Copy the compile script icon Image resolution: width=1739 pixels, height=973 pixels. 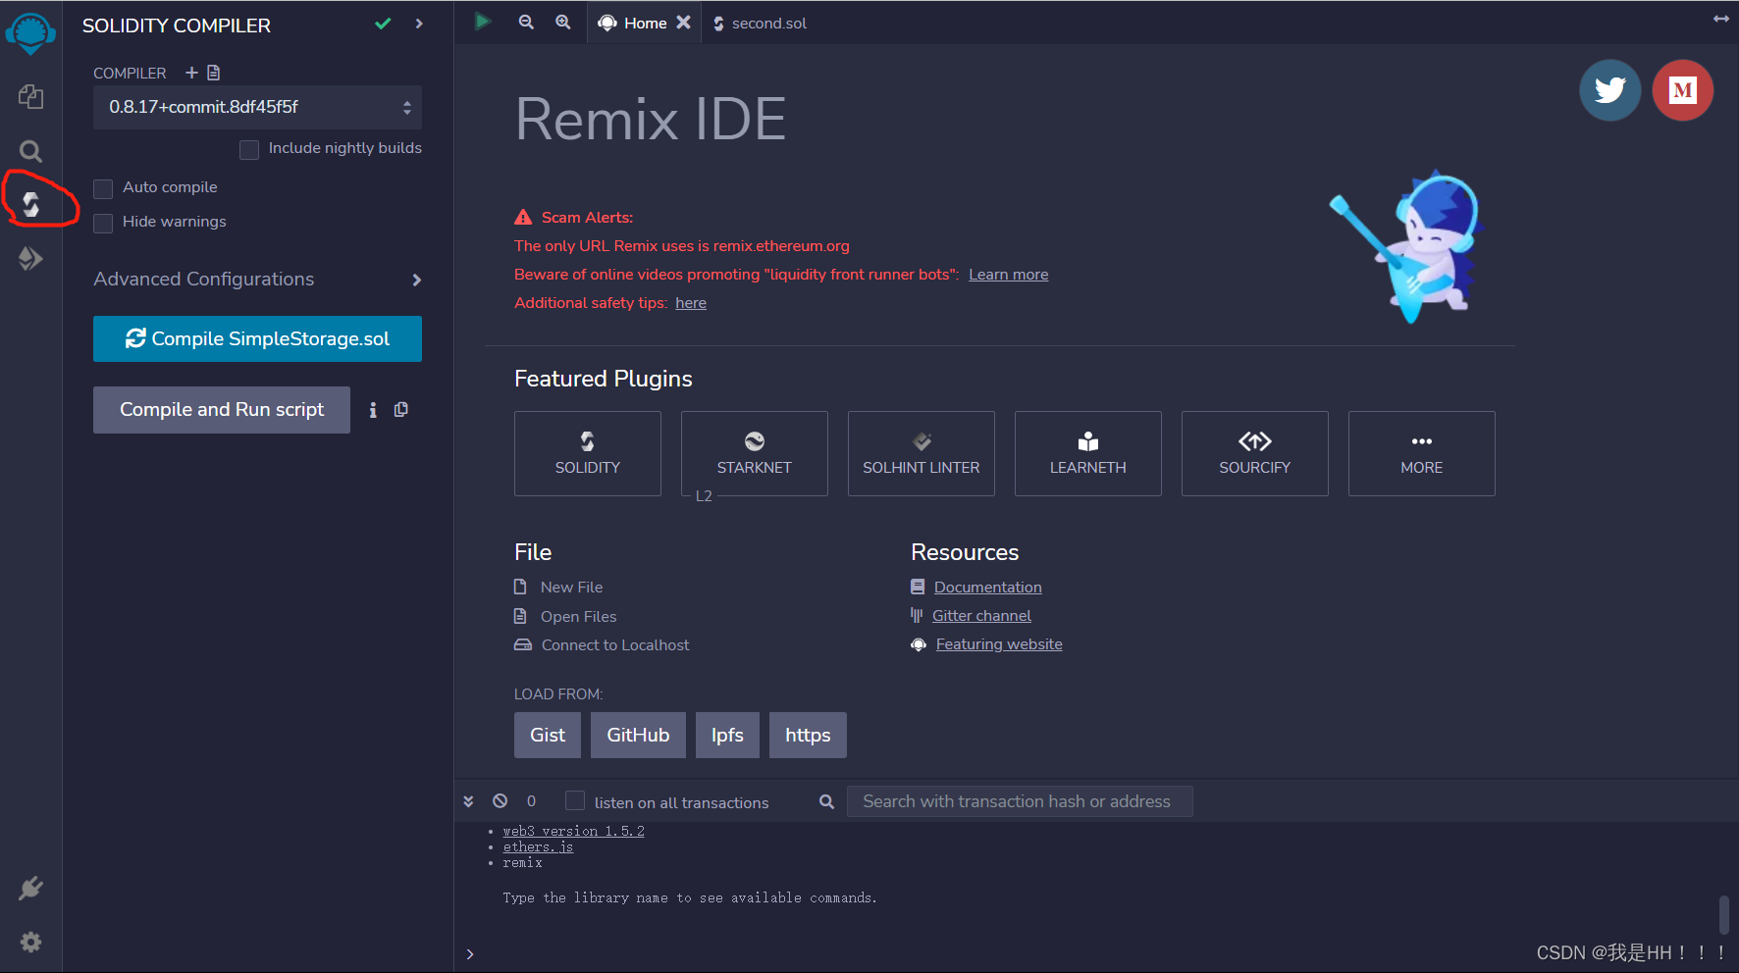pyautogui.click(x=401, y=410)
